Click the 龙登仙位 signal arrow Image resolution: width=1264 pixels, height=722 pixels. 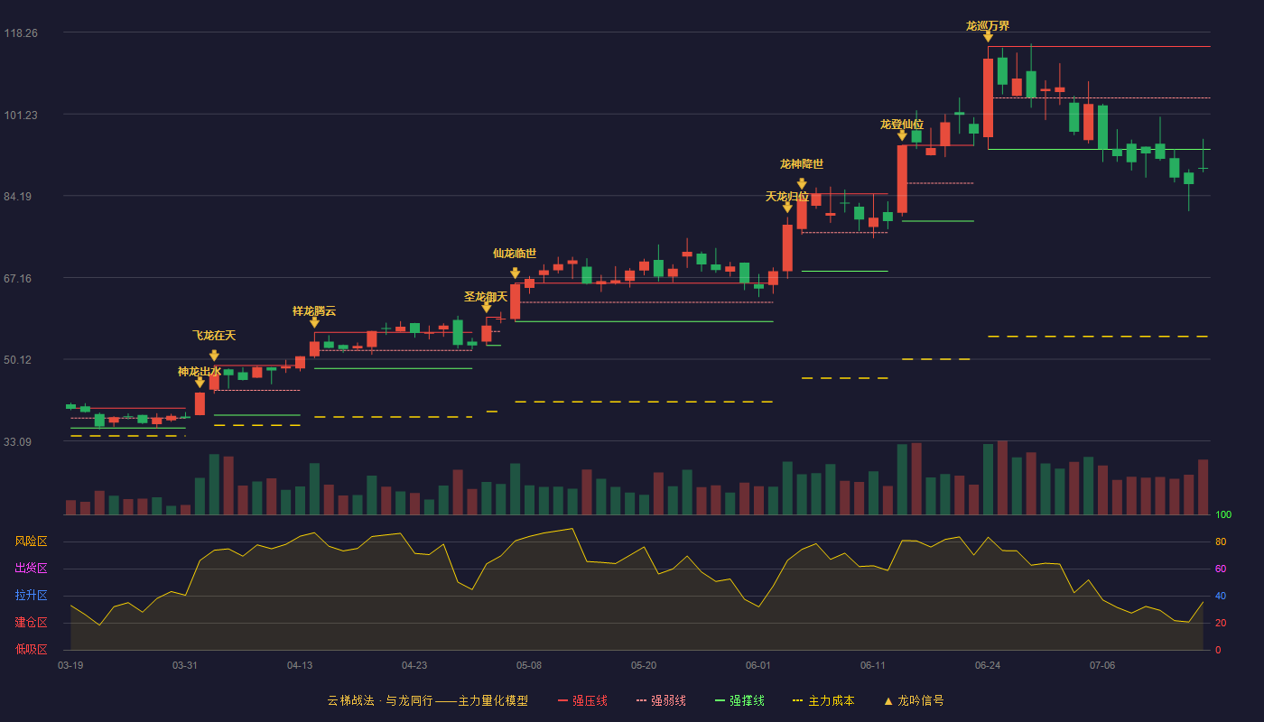coord(902,135)
